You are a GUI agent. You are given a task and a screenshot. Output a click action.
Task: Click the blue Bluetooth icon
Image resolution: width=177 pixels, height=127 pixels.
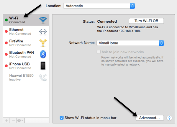pyautogui.click(x=43, y=54)
